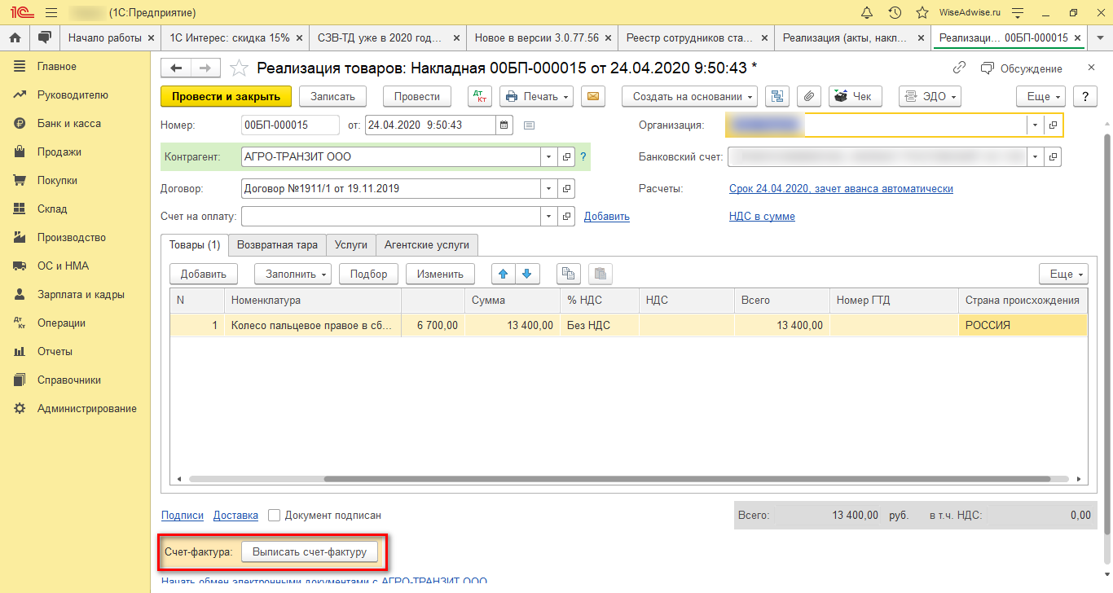Open the hamburger main menu
This screenshot has height=593, width=1113.
point(51,12)
